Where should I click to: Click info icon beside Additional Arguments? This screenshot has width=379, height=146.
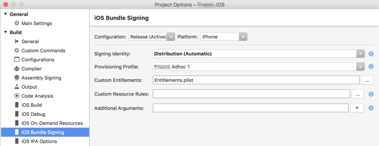pyautogui.click(x=371, y=108)
